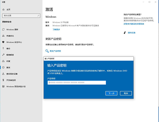The width and height of the screenshot is (159, 122).
Task: Maximize the 设置 window
Action: click(x=149, y=2)
